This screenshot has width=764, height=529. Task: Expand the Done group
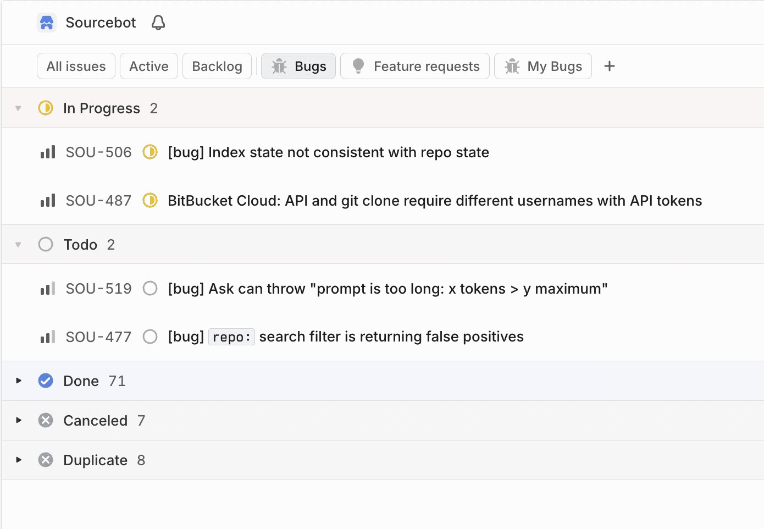tap(19, 381)
